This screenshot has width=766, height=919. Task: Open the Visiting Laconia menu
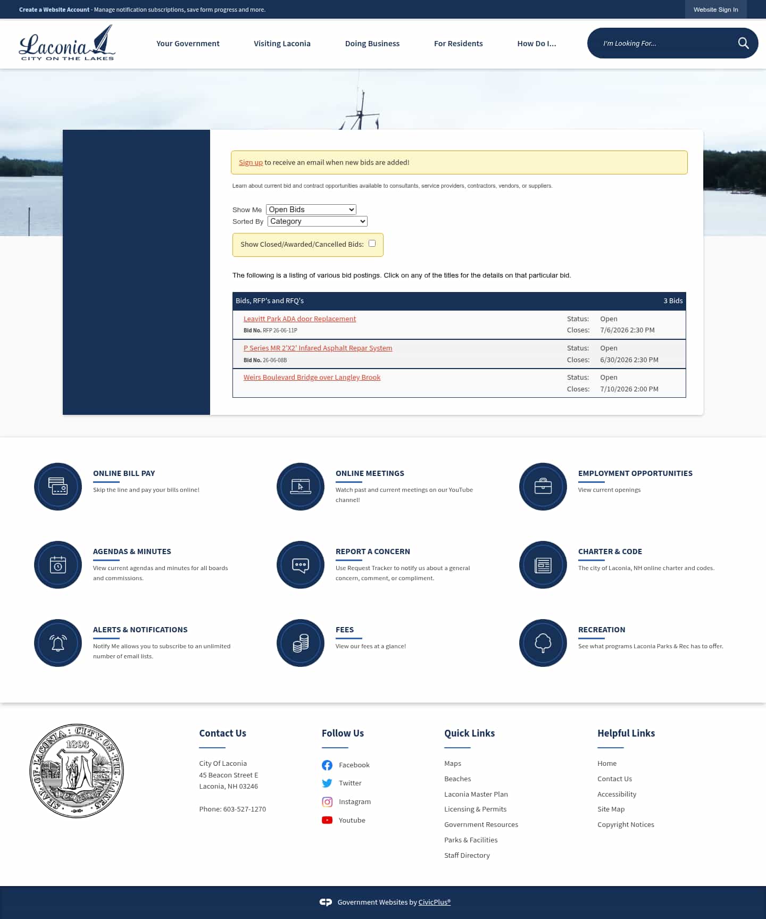[x=282, y=44]
